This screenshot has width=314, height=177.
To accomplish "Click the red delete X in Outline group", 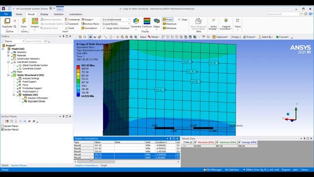I will tap(15, 21).
